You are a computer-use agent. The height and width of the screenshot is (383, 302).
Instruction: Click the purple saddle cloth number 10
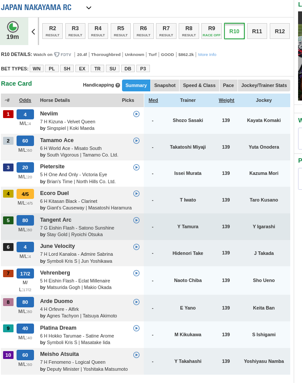tap(8, 355)
